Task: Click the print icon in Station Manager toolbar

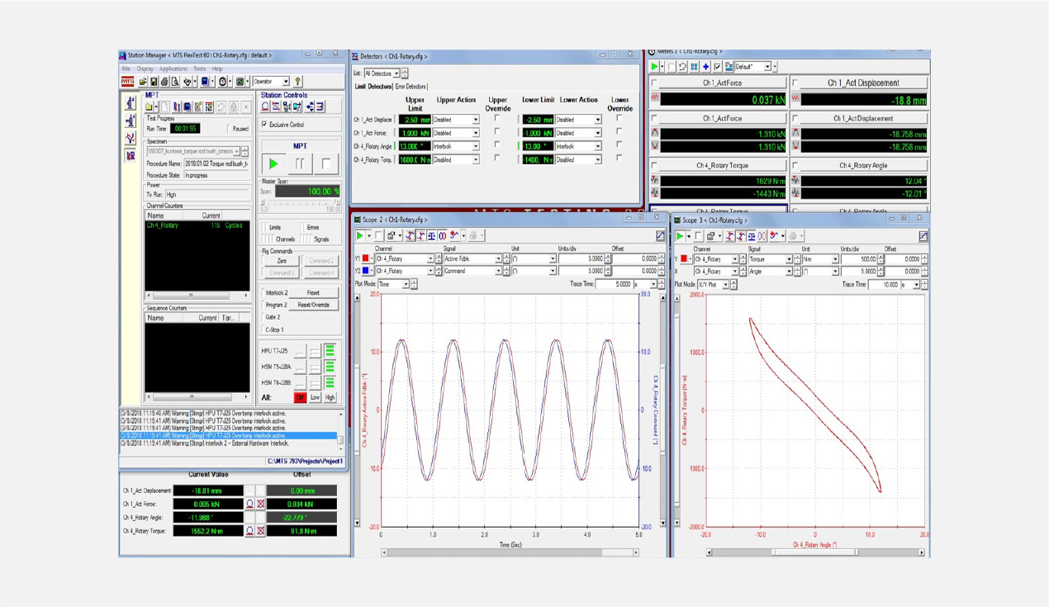Action: [x=164, y=82]
